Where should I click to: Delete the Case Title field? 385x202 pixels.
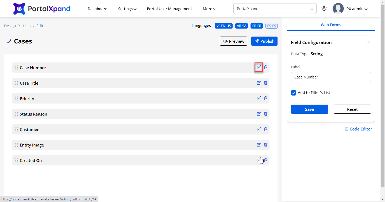point(266,83)
